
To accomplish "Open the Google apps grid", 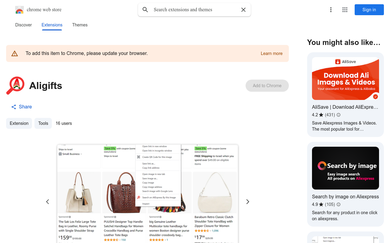I will tap(345, 10).
